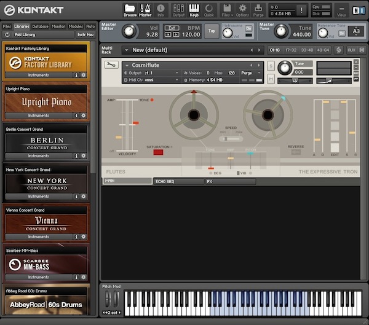Click the NI logo icon
The image size is (369, 325).
[359, 10]
